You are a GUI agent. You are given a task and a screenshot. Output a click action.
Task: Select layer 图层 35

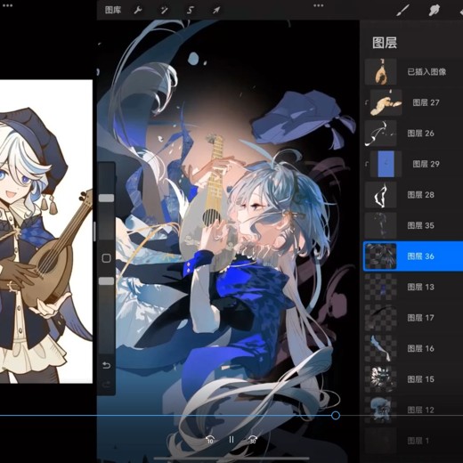[413, 225]
